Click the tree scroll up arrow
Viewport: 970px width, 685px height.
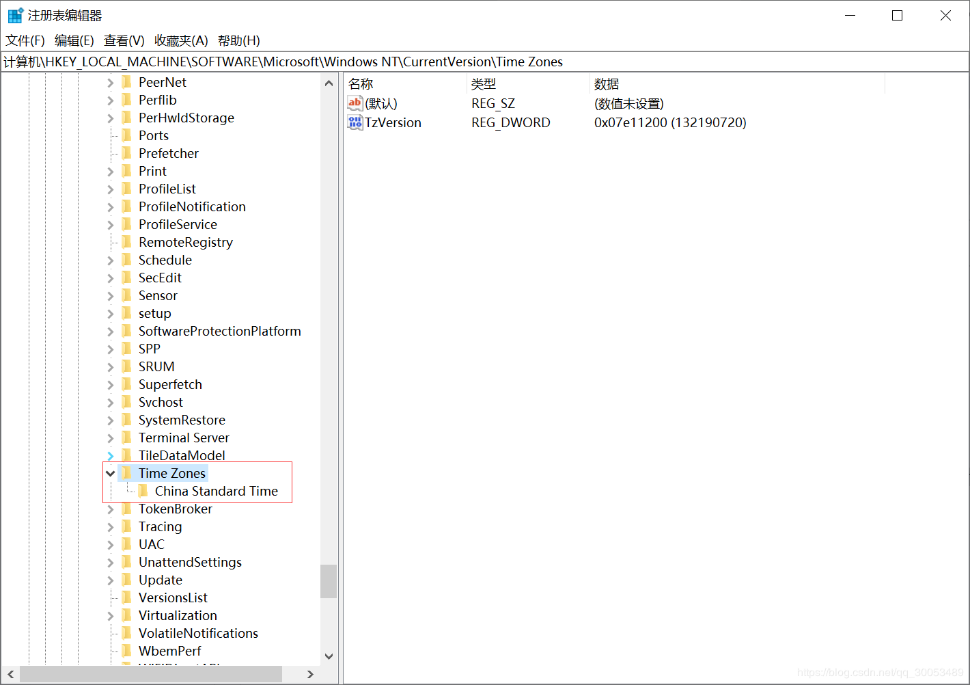pyautogui.click(x=329, y=83)
